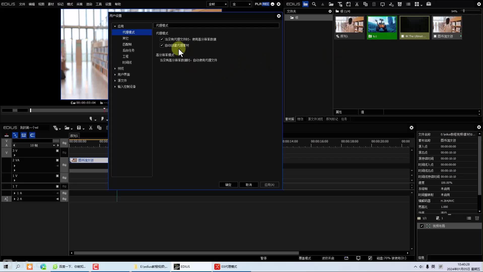Switch to the 源文件浏览 tab

[x=315, y=119]
